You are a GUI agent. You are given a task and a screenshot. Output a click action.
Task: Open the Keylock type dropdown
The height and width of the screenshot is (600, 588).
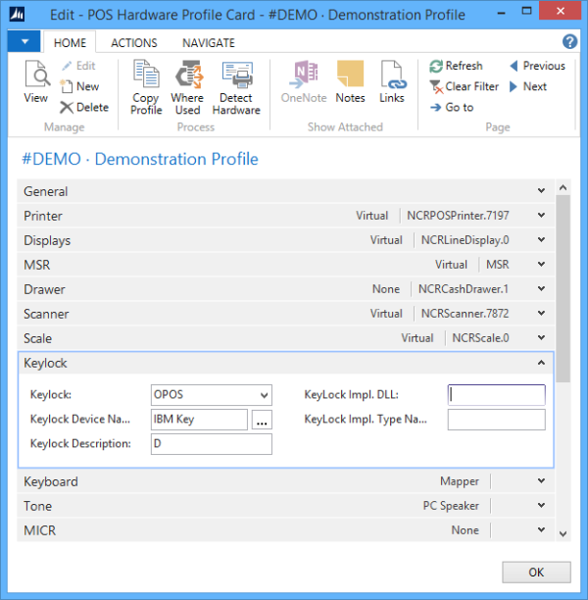pyautogui.click(x=263, y=395)
